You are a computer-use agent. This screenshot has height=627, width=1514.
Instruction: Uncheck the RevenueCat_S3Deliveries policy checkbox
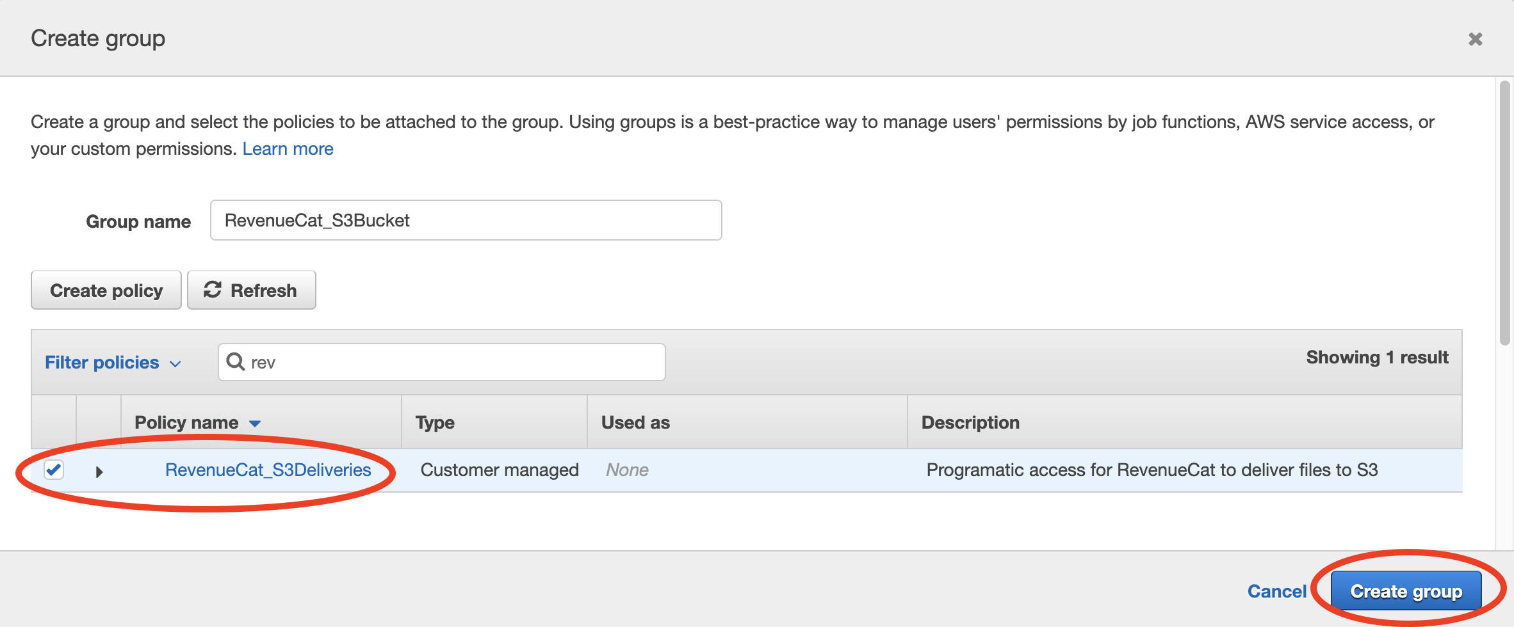[54, 470]
